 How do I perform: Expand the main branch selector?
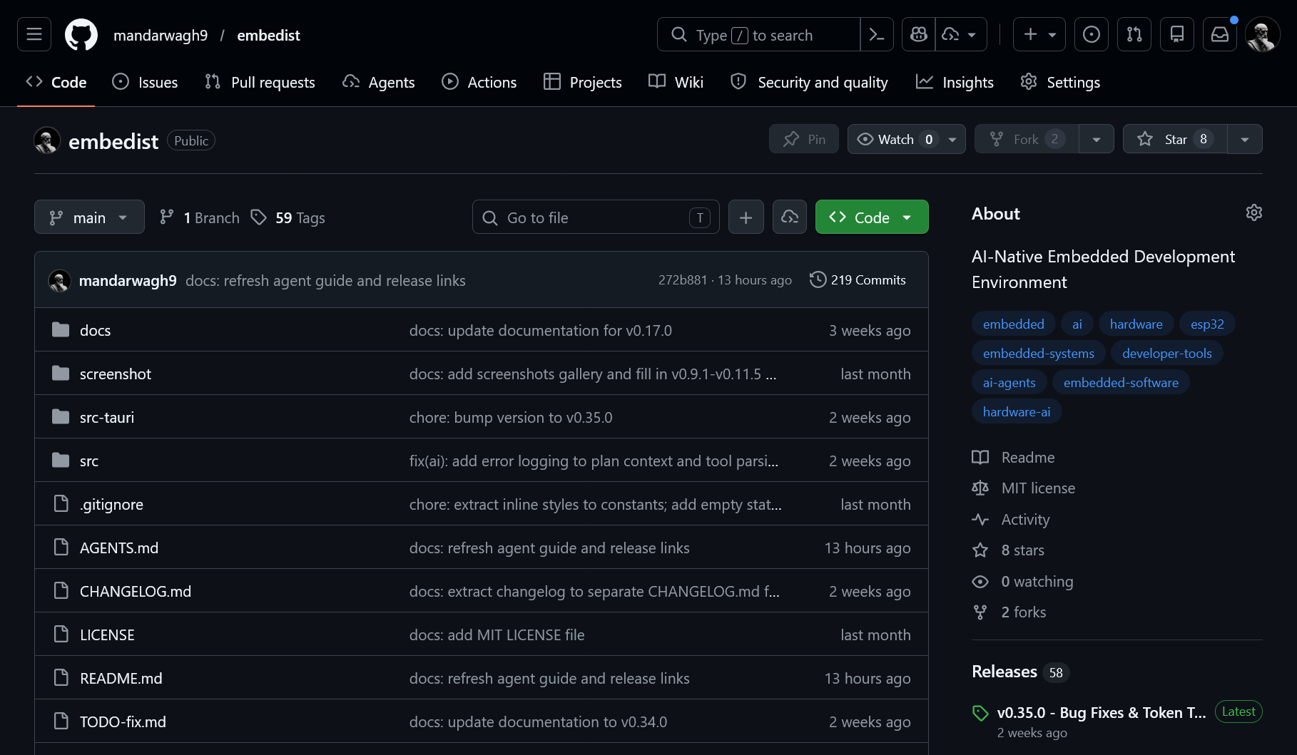(88, 217)
